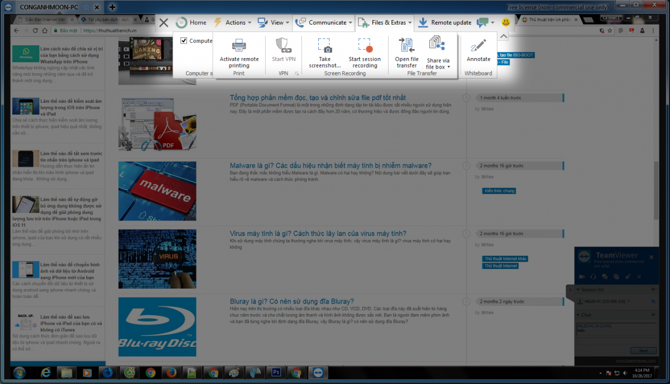Screen dimensions: 670x384
Task: Click the Start VPN icon
Action: 284,46
